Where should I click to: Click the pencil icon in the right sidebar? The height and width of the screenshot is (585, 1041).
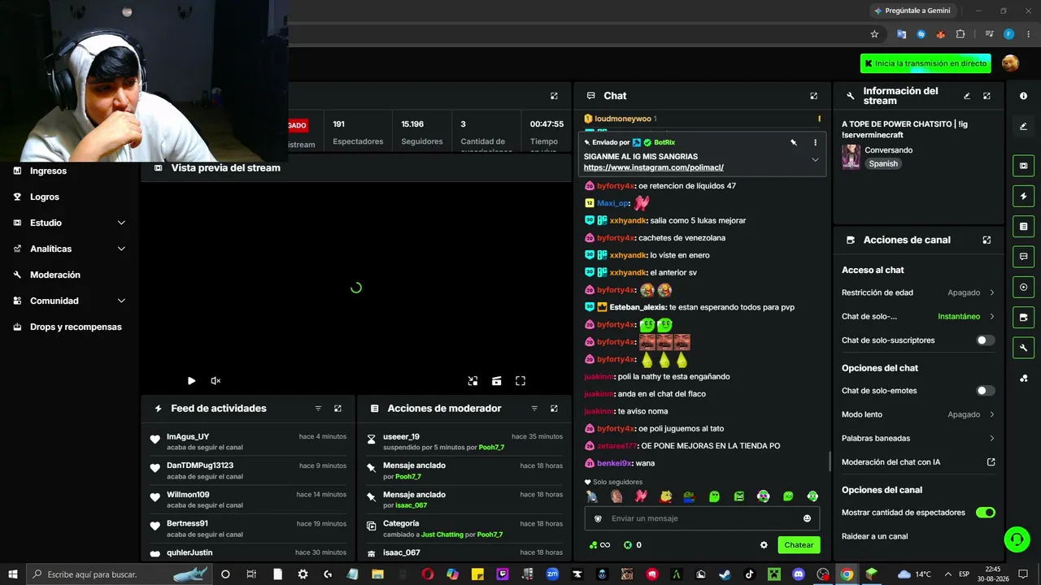(x=1023, y=126)
